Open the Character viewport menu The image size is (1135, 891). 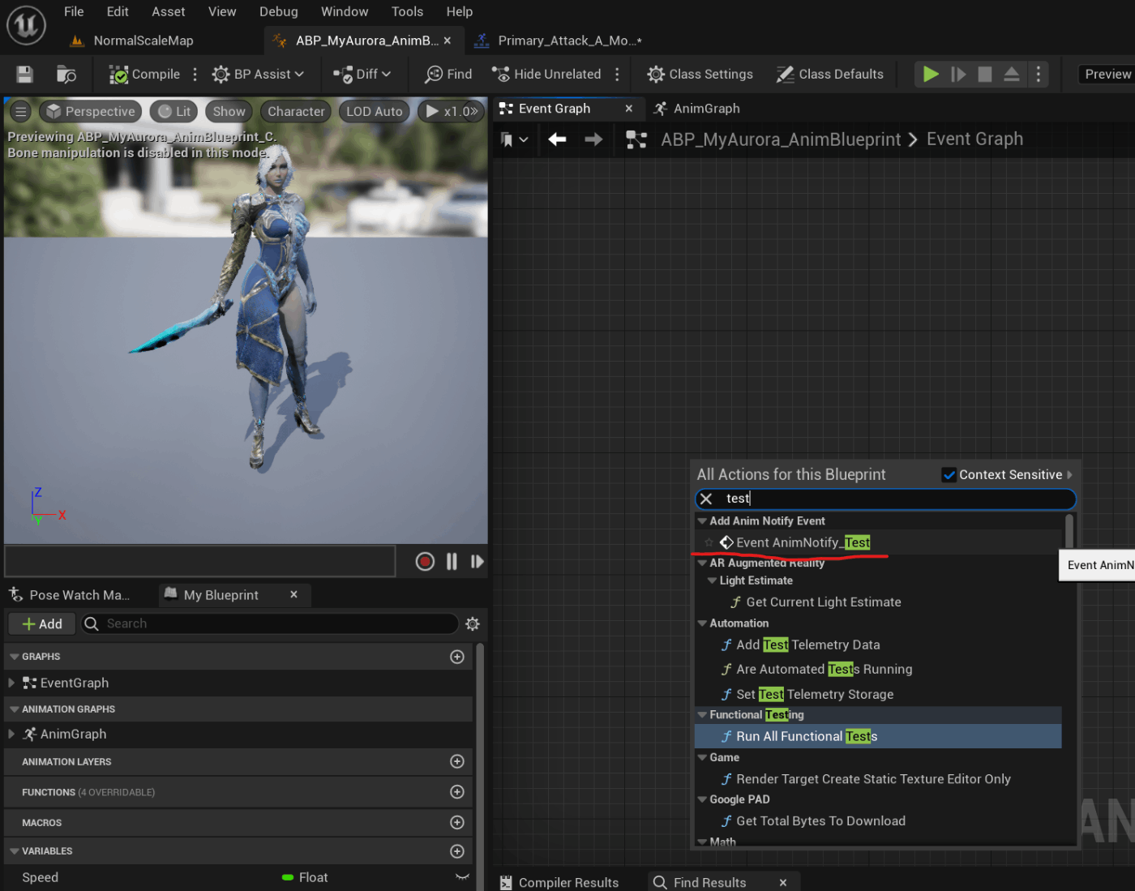(296, 111)
